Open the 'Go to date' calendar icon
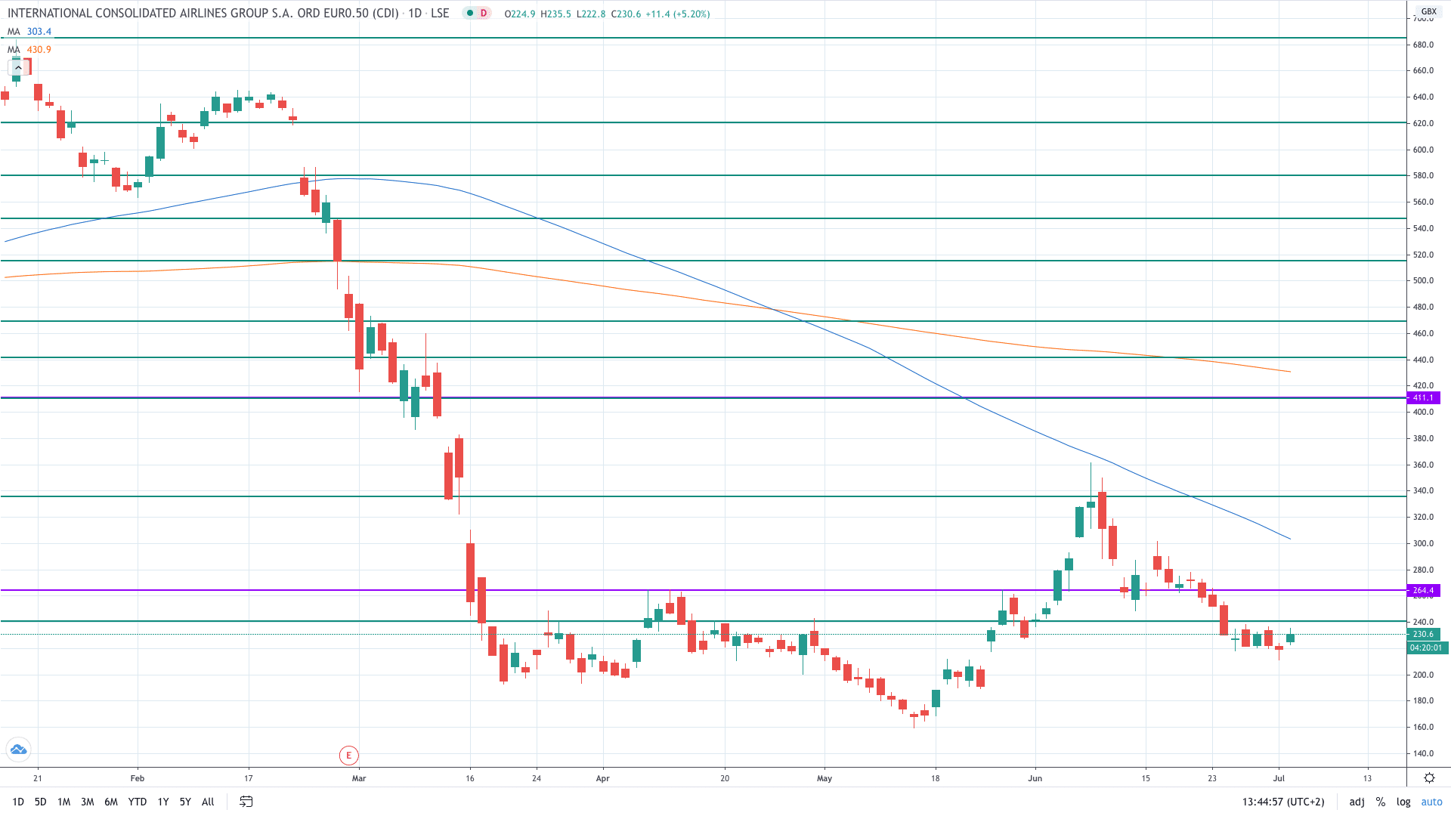Image resolution: width=1451 pixels, height=816 pixels. pos(246,802)
